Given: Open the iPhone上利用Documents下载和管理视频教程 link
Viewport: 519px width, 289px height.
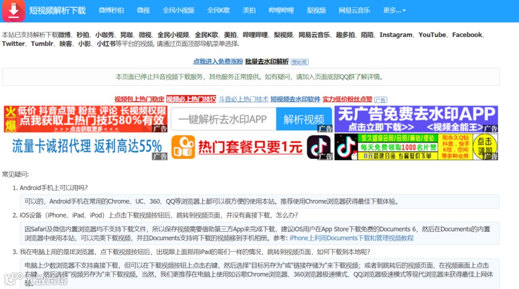Looking at the screenshot, I should [351, 238].
